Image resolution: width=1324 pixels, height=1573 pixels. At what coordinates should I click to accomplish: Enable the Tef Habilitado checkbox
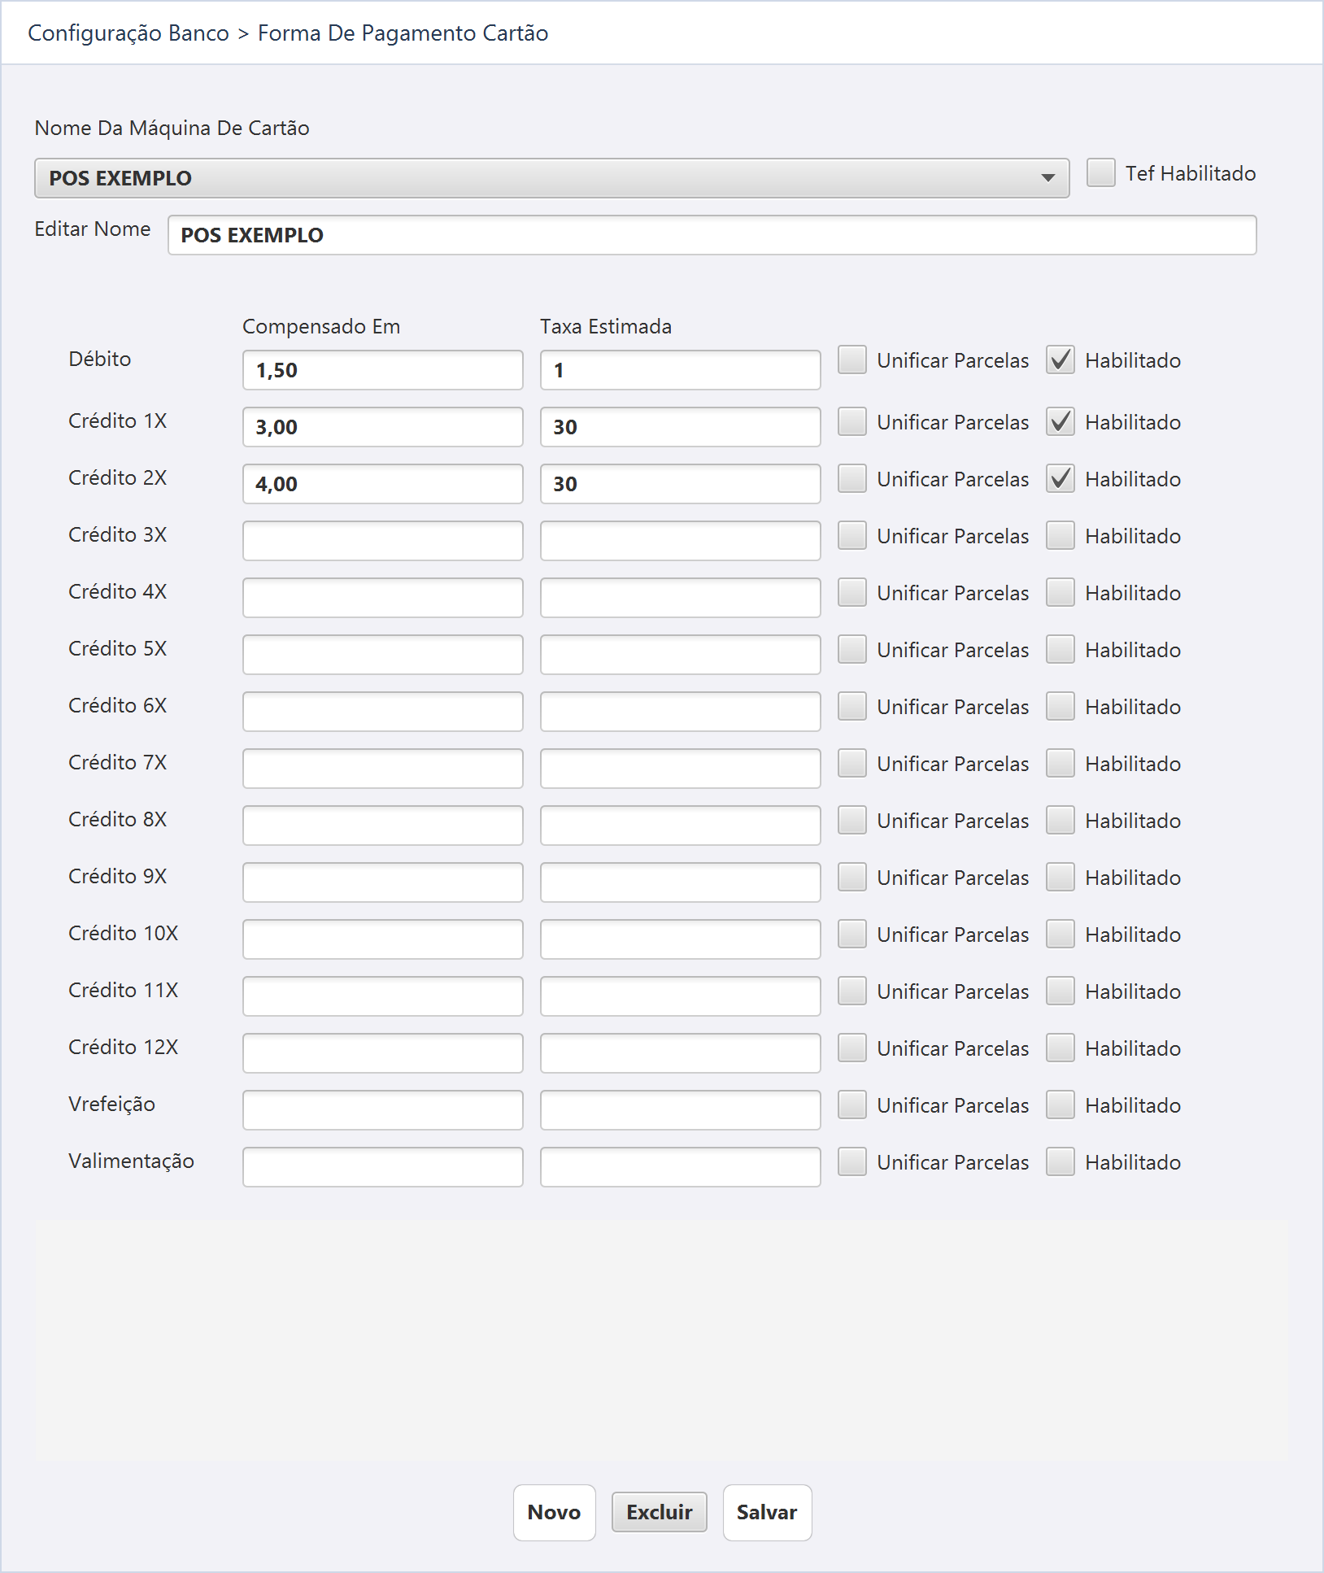pos(1100,173)
